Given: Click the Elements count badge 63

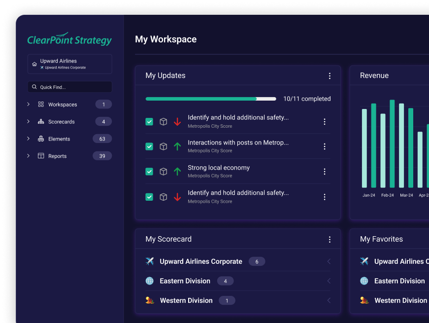Looking at the screenshot, I should point(102,139).
